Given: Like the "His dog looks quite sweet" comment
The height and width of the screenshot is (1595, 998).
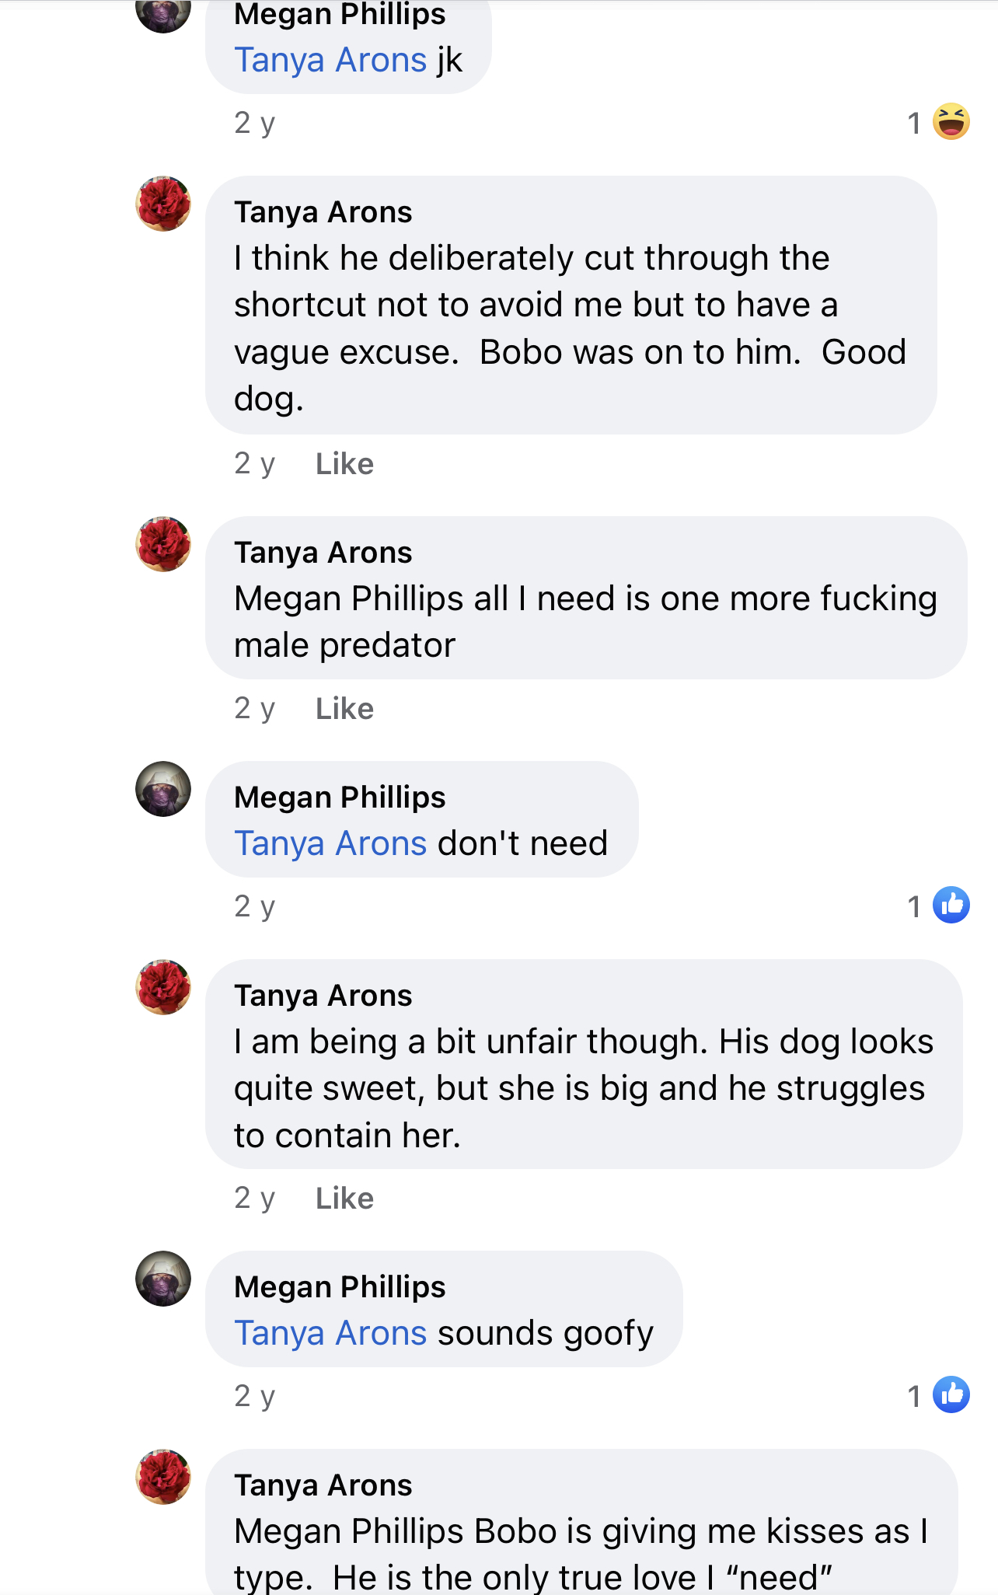Looking at the screenshot, I should pos(344,1199).
